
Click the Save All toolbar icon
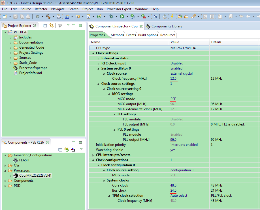tap(22, 16)
